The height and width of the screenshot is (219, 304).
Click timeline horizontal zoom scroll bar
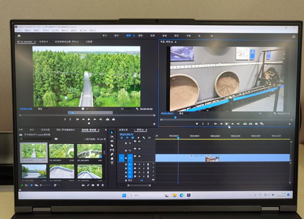click(139, 185)
